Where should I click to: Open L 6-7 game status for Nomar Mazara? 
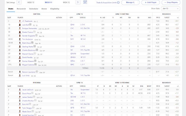(83, 61)
